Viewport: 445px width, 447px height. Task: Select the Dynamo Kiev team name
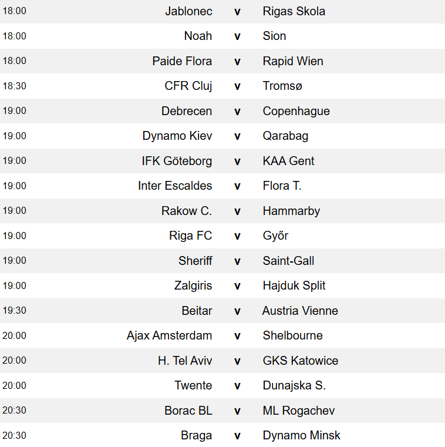tap(177, 136)
